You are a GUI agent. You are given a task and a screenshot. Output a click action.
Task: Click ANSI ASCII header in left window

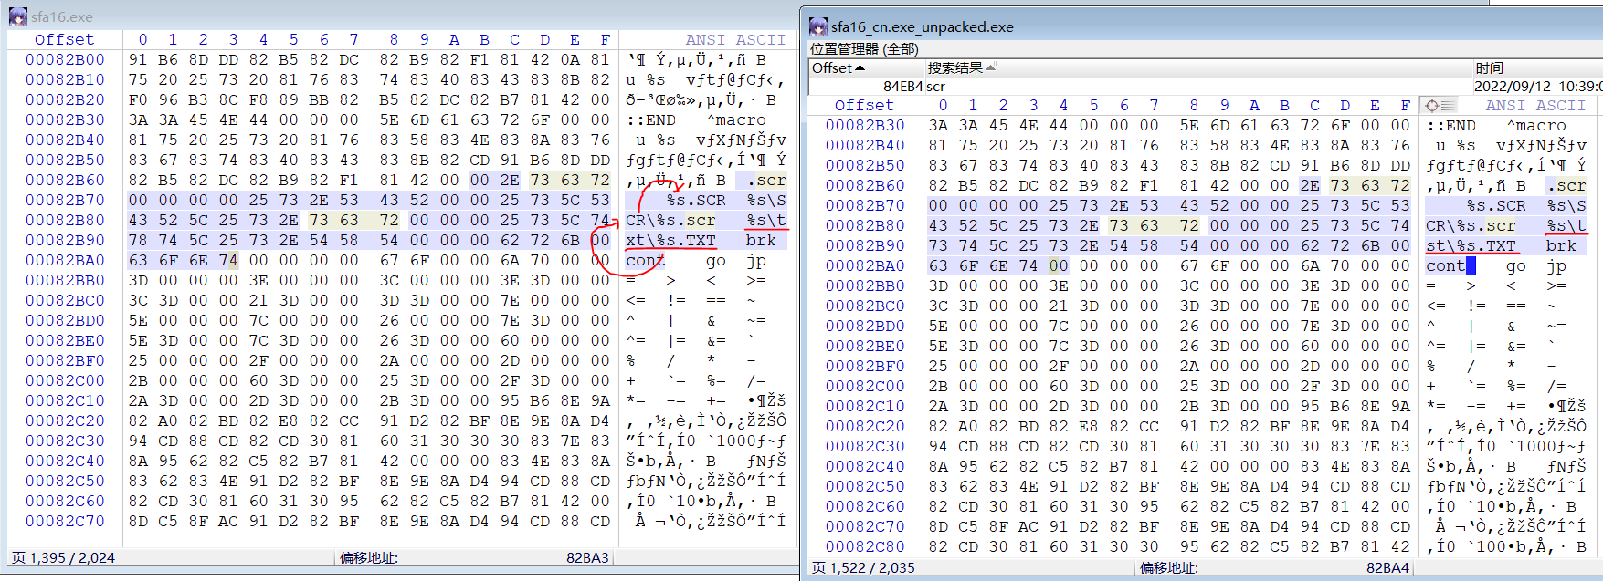pyautogui.click(x=734, y=39)
